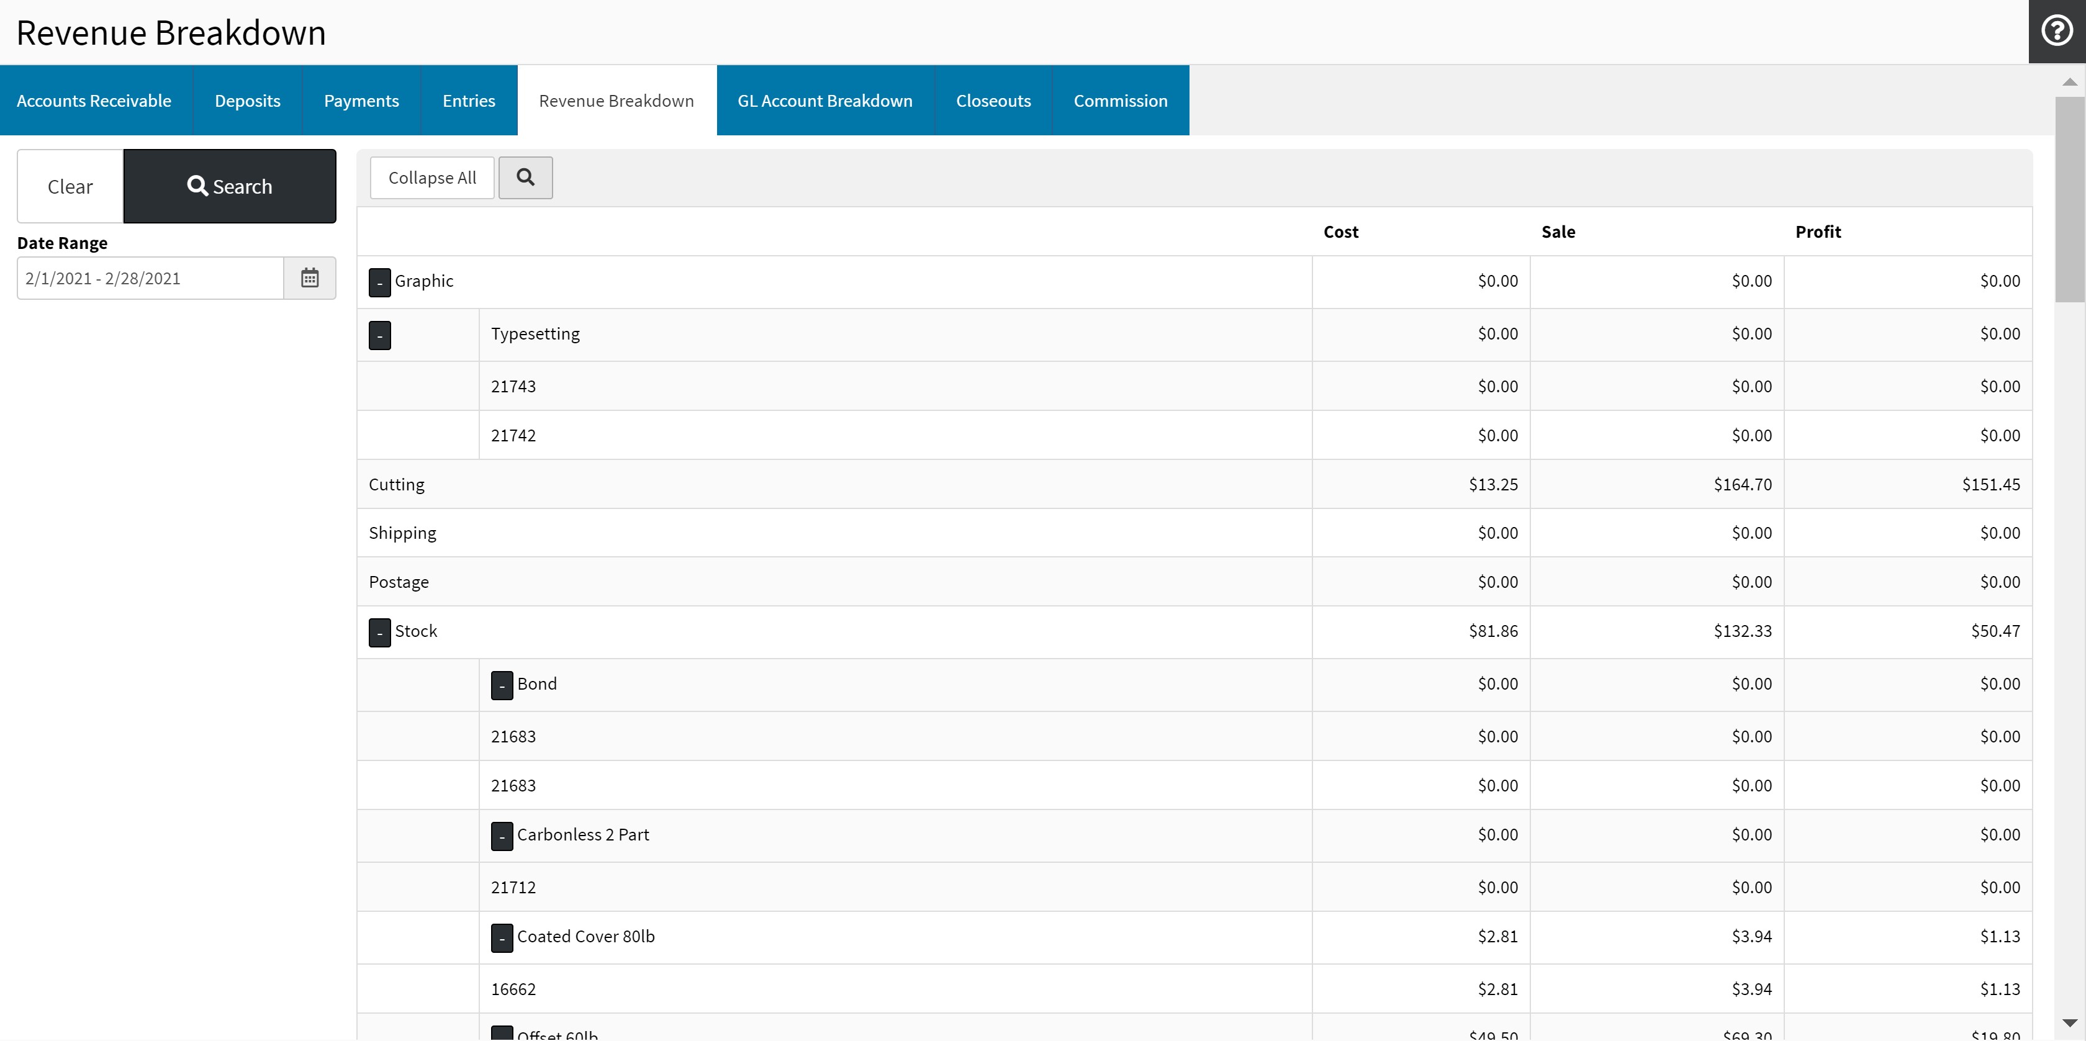Go to the GL Account Breakdown tab
Screen dimensions: 2086x1041
[x=824, y=101]
